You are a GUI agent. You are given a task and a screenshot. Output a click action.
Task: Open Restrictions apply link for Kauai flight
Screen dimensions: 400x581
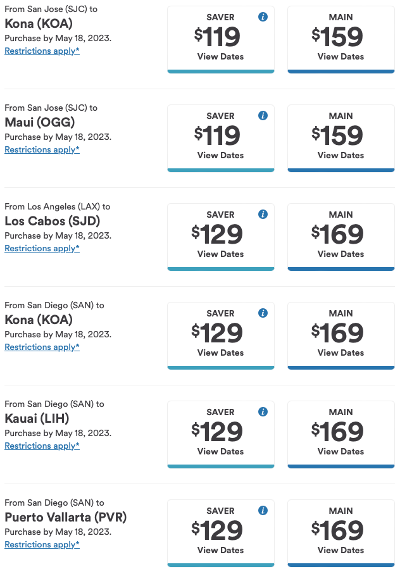tap(42, 446)
